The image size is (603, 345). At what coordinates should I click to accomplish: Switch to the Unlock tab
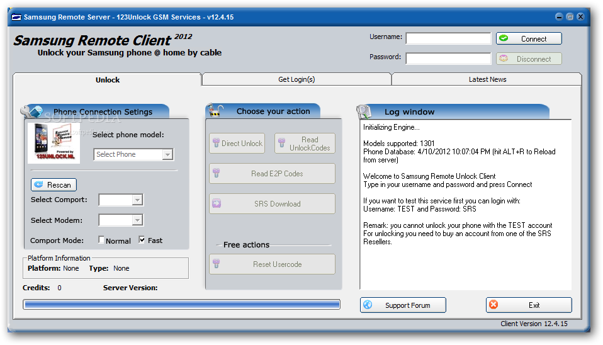pos(108,79)
